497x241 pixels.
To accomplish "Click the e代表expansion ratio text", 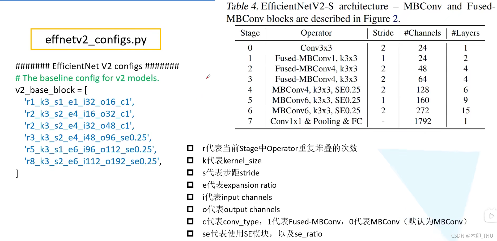I will pos(239,185).
